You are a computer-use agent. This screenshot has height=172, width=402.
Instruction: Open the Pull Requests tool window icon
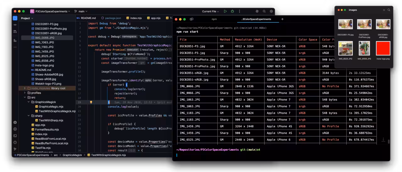pos(15,32)
